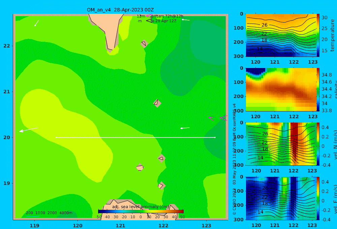Click latitude label '19' on map axis
337x229 pixels.
7,183
